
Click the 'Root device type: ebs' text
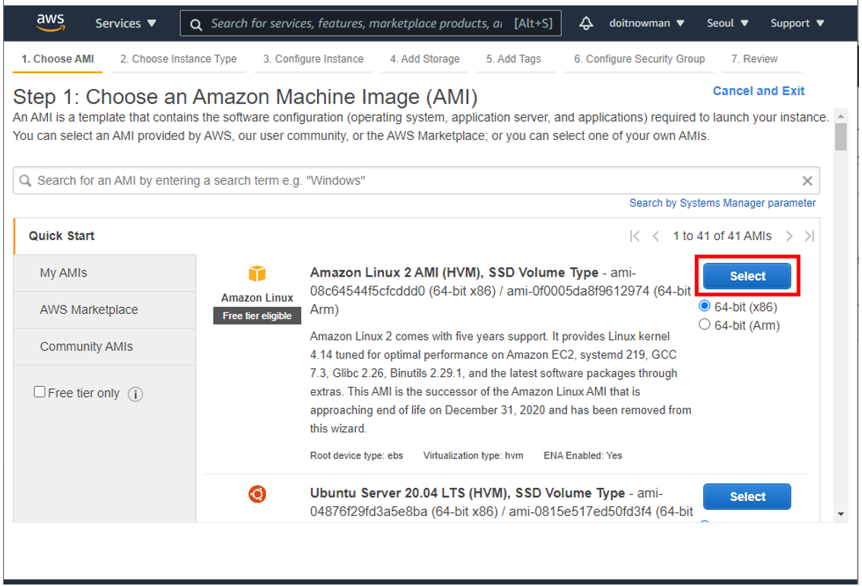pyautogui.click(x=357, y=455)
